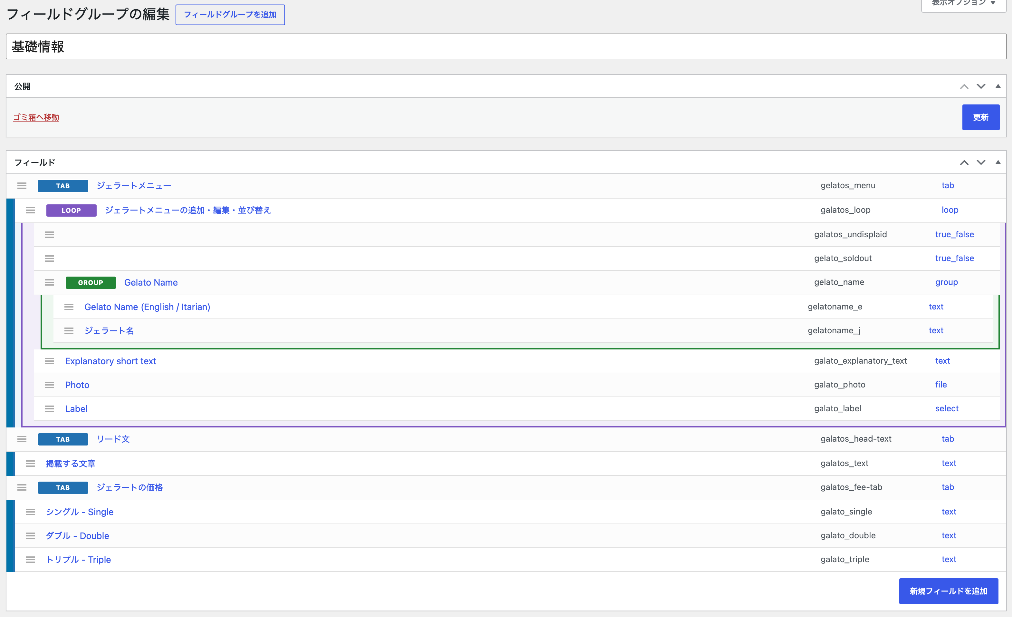Collapse the 公開 panel with triangle toggle
The width and height of the screenshot is (1012, 617).
pos(998,86)
